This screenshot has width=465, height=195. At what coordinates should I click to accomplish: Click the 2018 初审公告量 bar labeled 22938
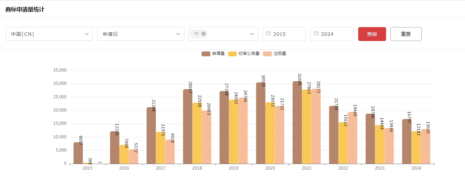point(197,133)
